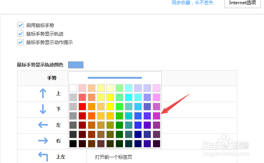Pick the near-black charcoal swatch above black
The height and width of the screenshot is (163, 264).
(x=73, y=134)
